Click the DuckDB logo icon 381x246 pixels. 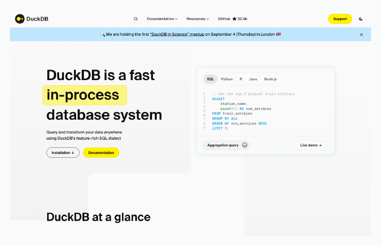[x=20, y=19]
